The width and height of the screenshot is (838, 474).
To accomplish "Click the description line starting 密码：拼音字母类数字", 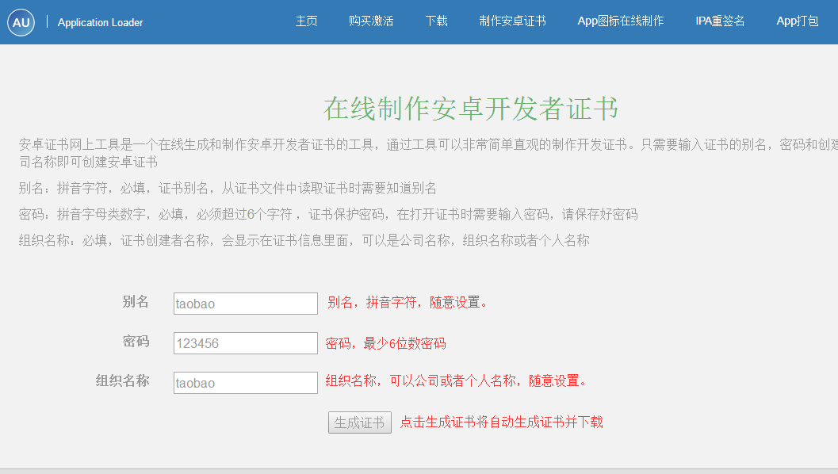I will tap(328, 214).
